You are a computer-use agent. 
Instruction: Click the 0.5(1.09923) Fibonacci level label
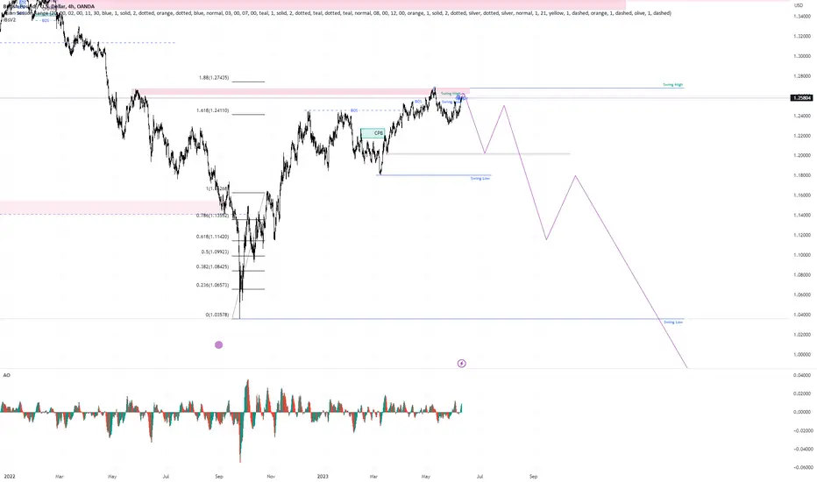(215, 252)
